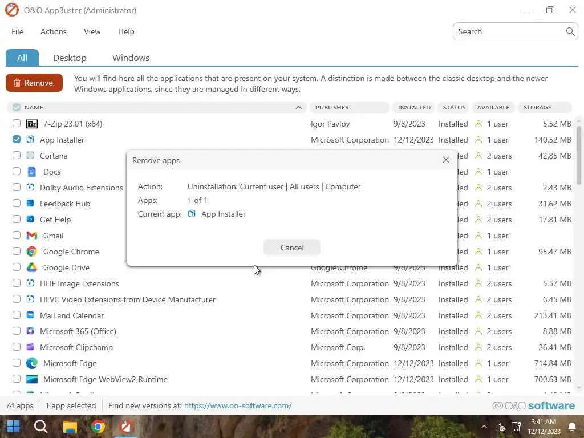Image resolution: width=584 pixels, height=438 pixels.
Task: Switch to the Windows tab
Action: coord(131,58)
